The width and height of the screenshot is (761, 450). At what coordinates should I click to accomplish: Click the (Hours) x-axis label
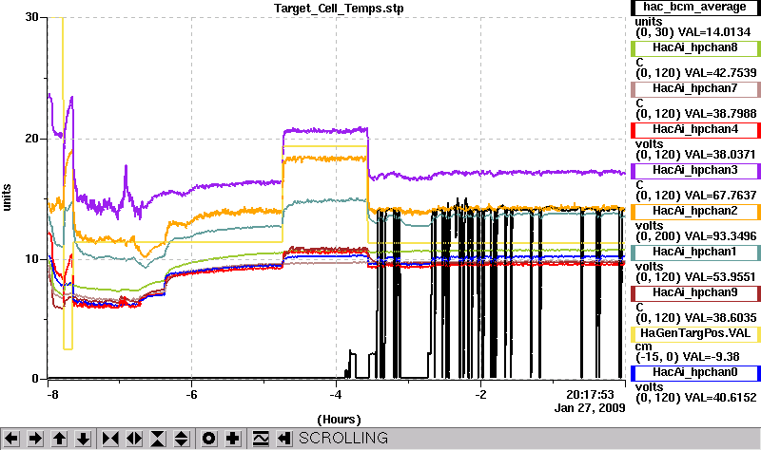coord(340,419)
